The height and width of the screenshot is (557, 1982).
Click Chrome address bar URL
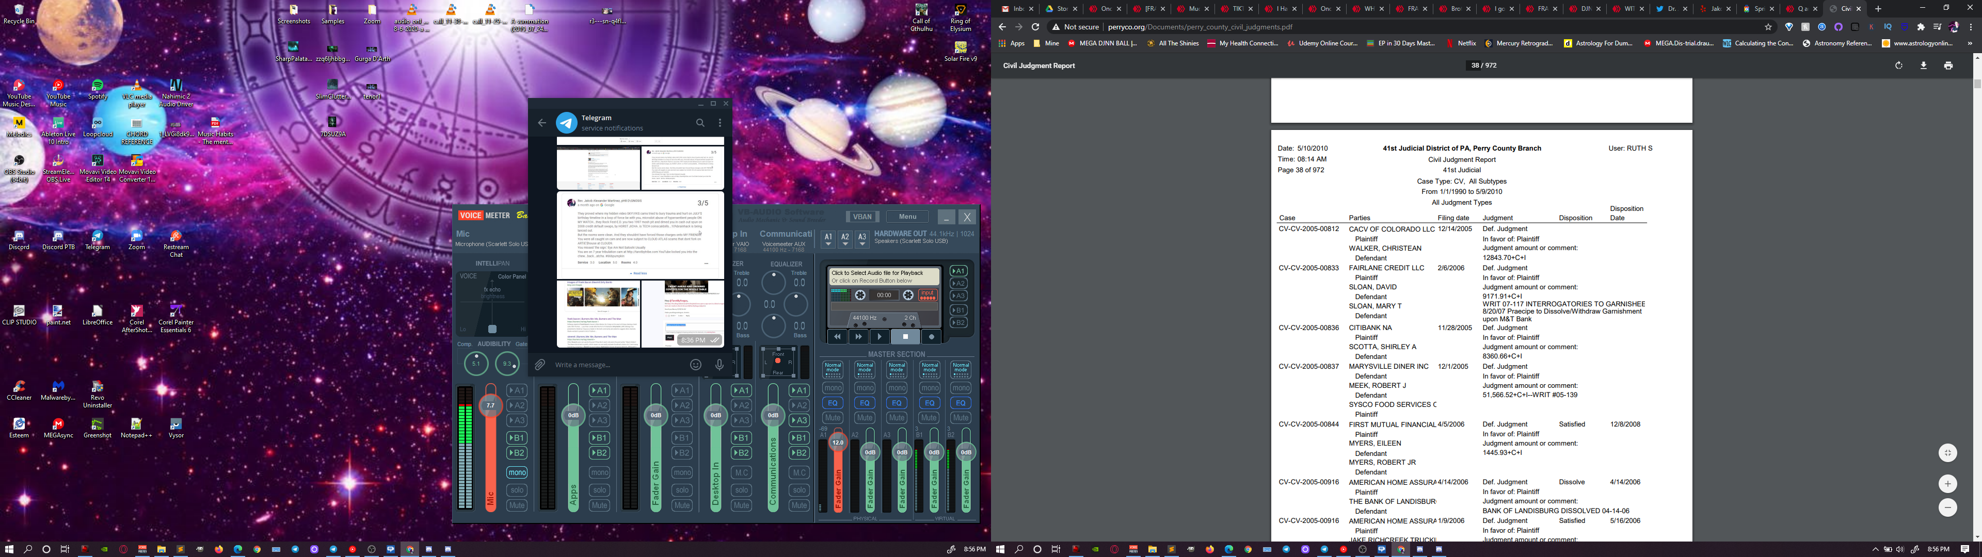pyautogui.click(x=1200, y=26)
